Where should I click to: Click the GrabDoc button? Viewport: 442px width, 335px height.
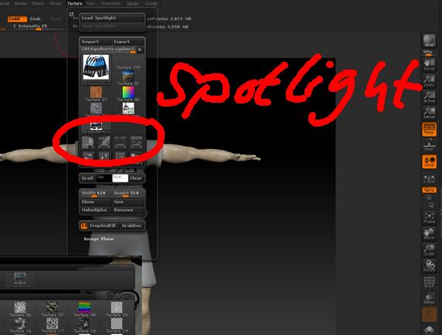pos(132,225)
